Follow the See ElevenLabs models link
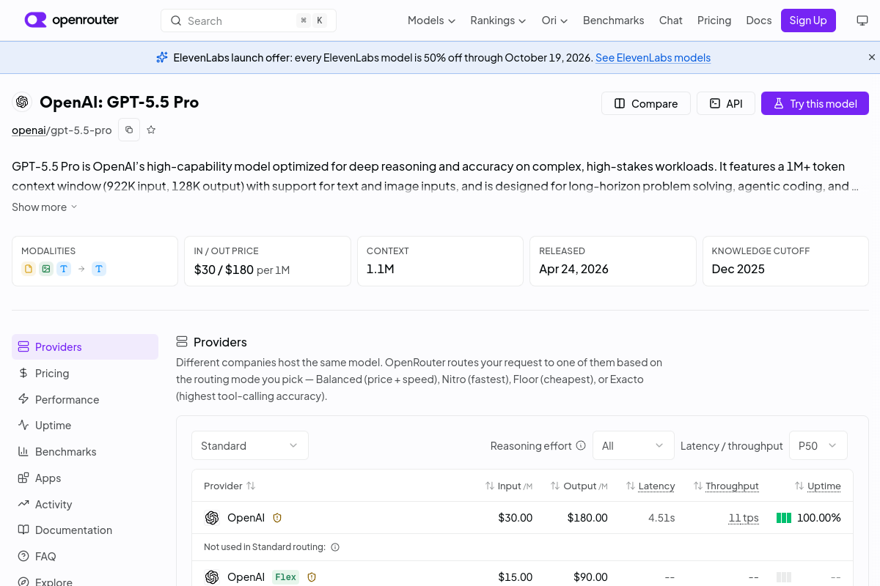The width and height of the screenshot is (880, 586). pos(653,57)
